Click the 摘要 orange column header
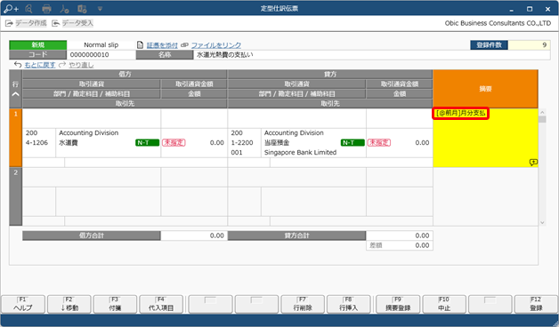The width and height of the screenshot is (559, 327). [x=485, y=89]
